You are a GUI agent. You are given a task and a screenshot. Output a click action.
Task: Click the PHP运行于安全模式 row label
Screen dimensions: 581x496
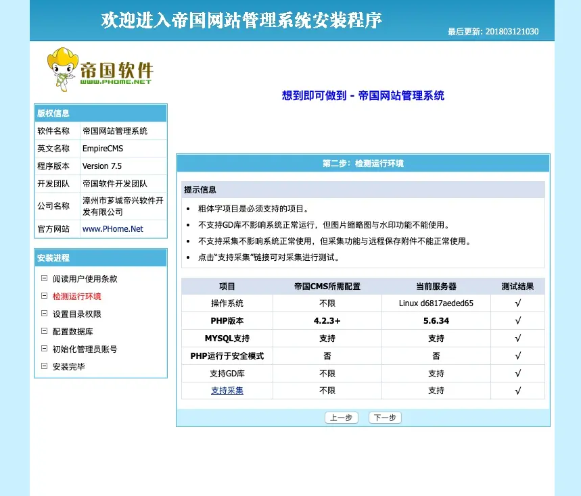[227, 355]
